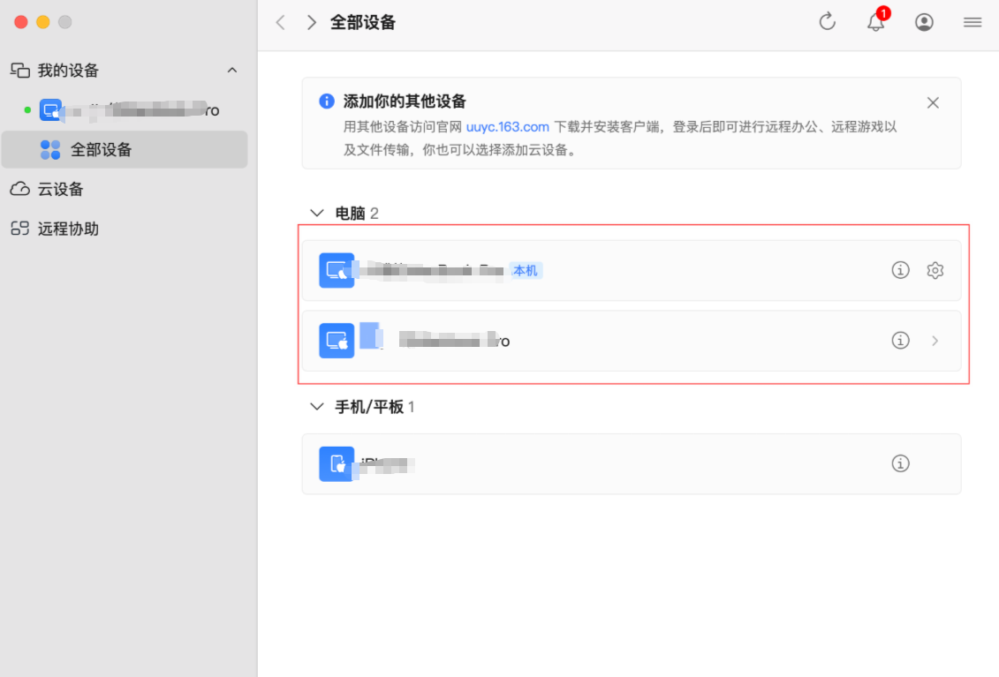
Task: Expand details of the second Pro computer
Action: coord(935,341)
